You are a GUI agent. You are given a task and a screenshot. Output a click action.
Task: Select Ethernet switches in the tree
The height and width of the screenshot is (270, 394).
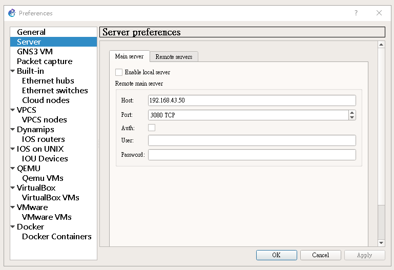[x=53, y=90]
